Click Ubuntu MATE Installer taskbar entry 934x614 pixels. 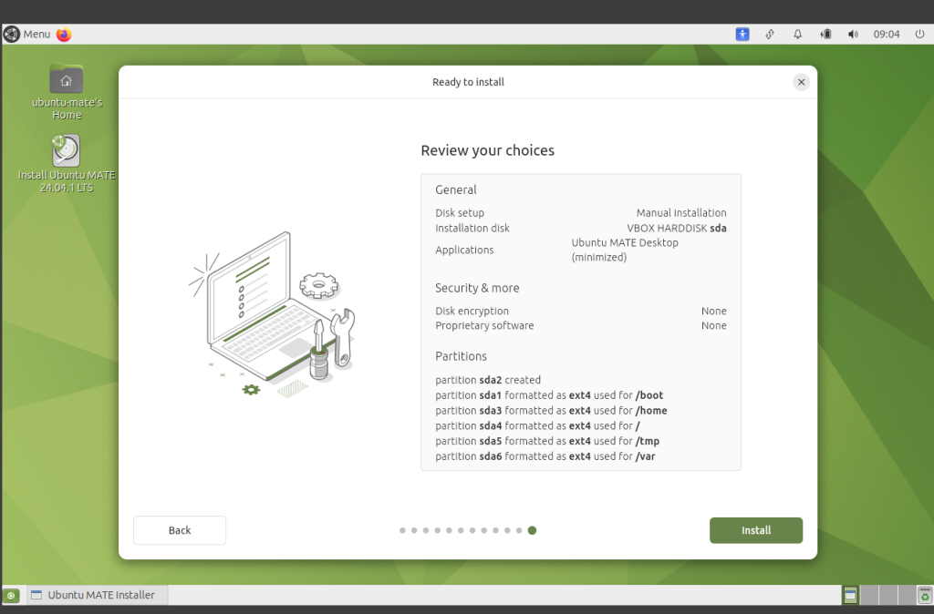pos(97,596)
